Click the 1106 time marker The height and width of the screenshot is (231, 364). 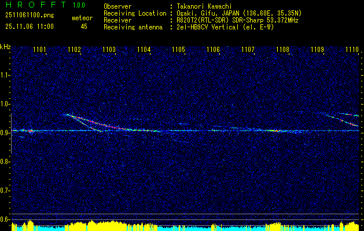pyautogui.click(x=213, y=49)
